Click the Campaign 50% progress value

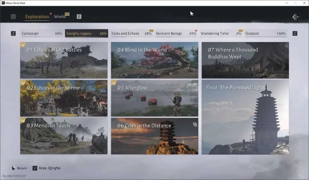(58, 33)
